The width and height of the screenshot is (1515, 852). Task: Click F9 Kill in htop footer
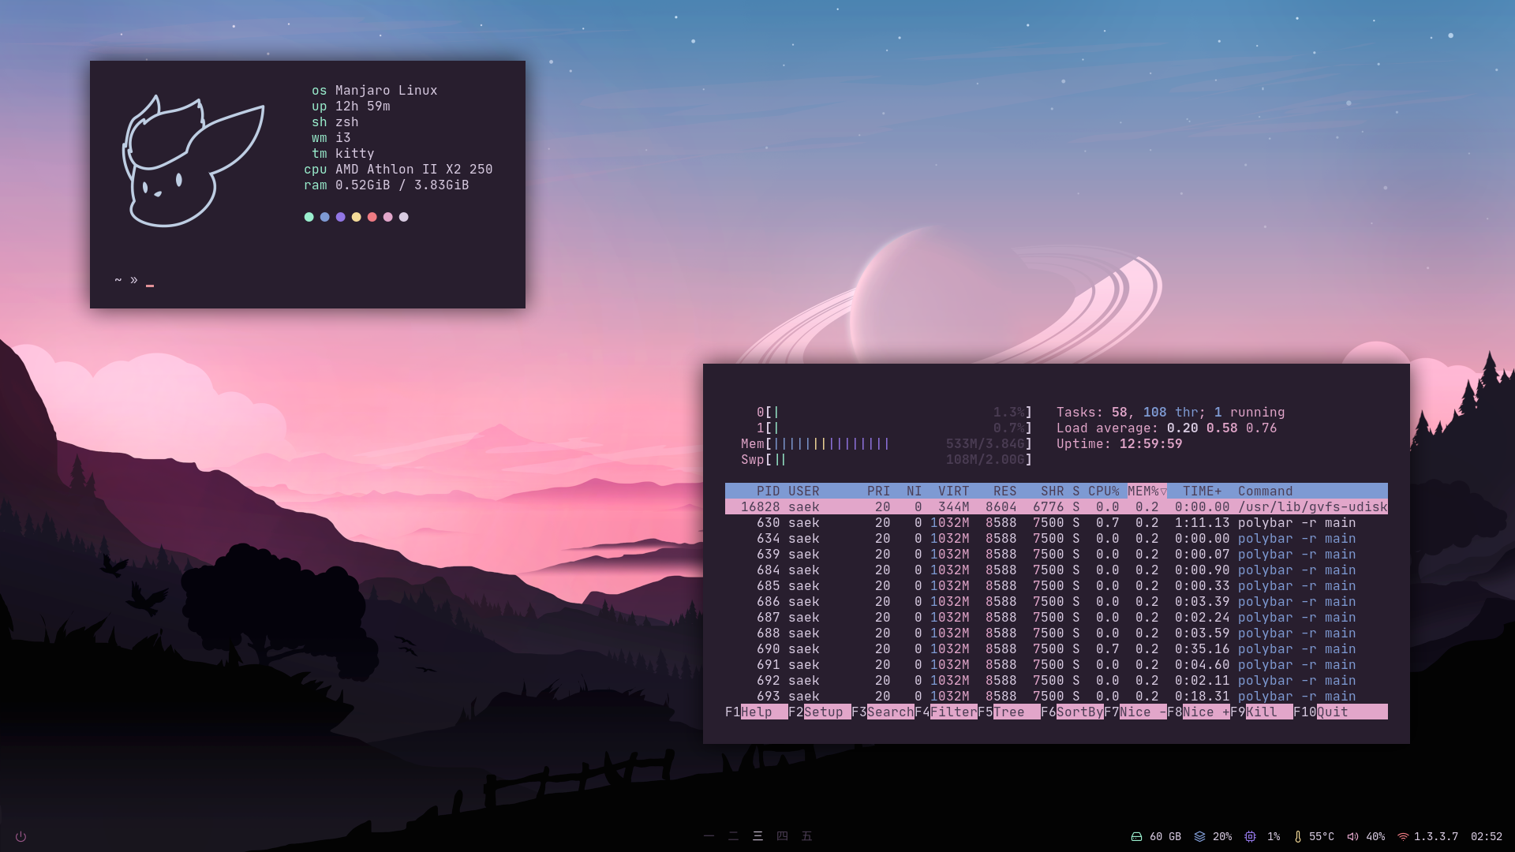(1261, 712)
